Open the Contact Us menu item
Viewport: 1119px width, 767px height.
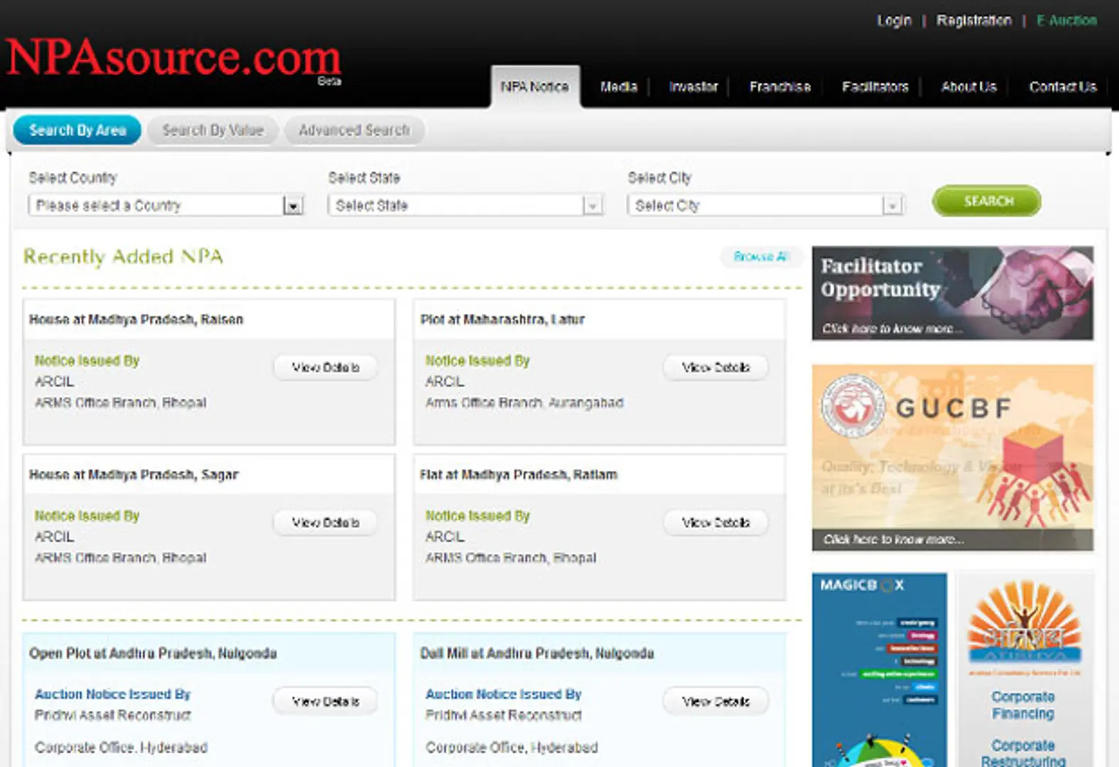[x=1062, y=87]
